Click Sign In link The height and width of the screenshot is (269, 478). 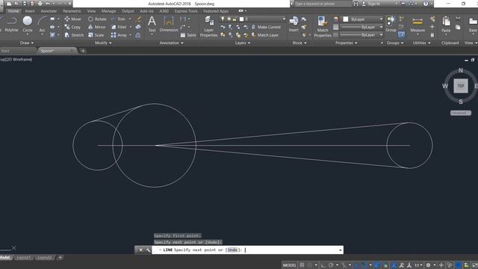(x=373, y=4)
